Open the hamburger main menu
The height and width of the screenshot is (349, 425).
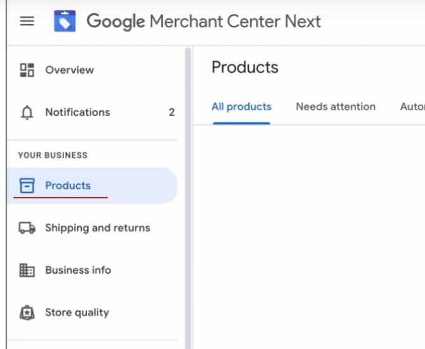(x=27, y=21)
